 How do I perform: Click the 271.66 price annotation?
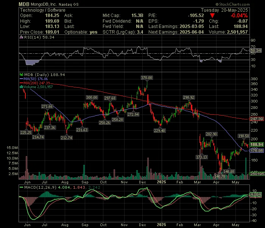(47, 107)
